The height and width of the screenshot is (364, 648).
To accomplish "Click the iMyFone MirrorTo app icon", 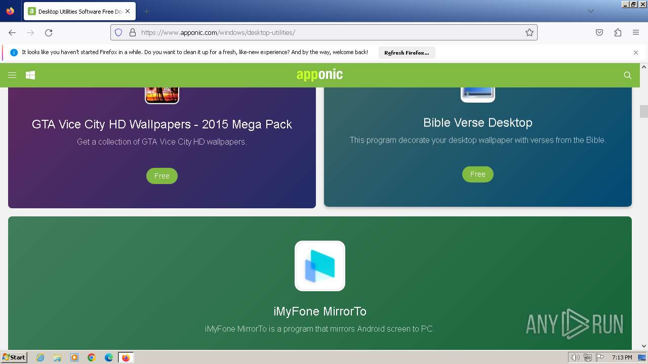I will coord(320,266).
